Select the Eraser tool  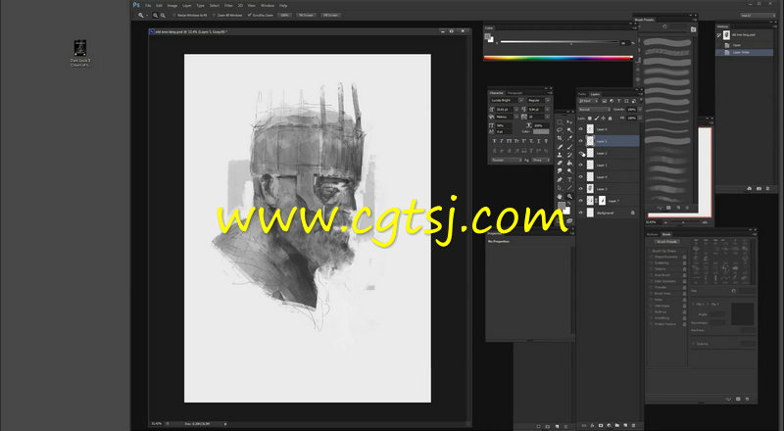pyautogui.click(x=560, y=163)
